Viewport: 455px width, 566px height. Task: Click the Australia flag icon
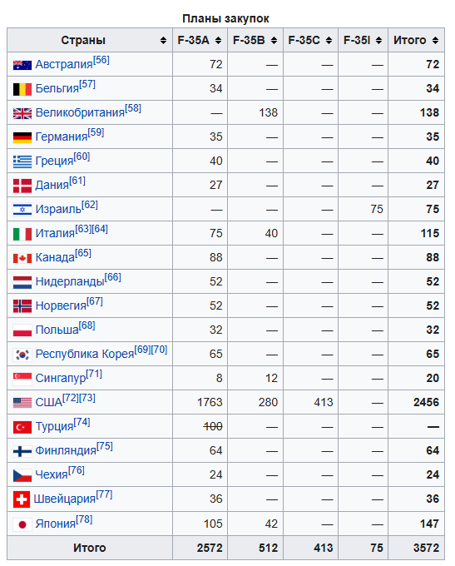[22, 65]
